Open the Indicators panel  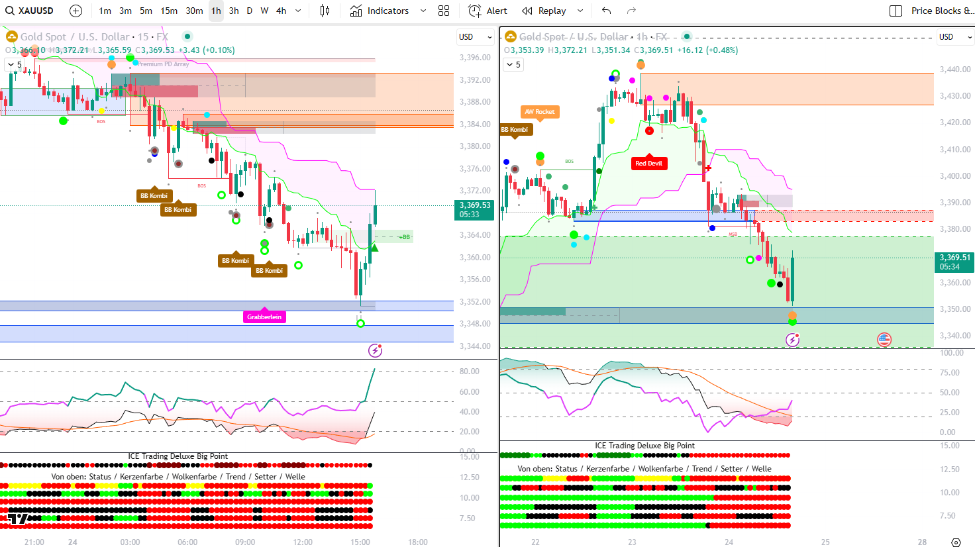coord(380,11)
